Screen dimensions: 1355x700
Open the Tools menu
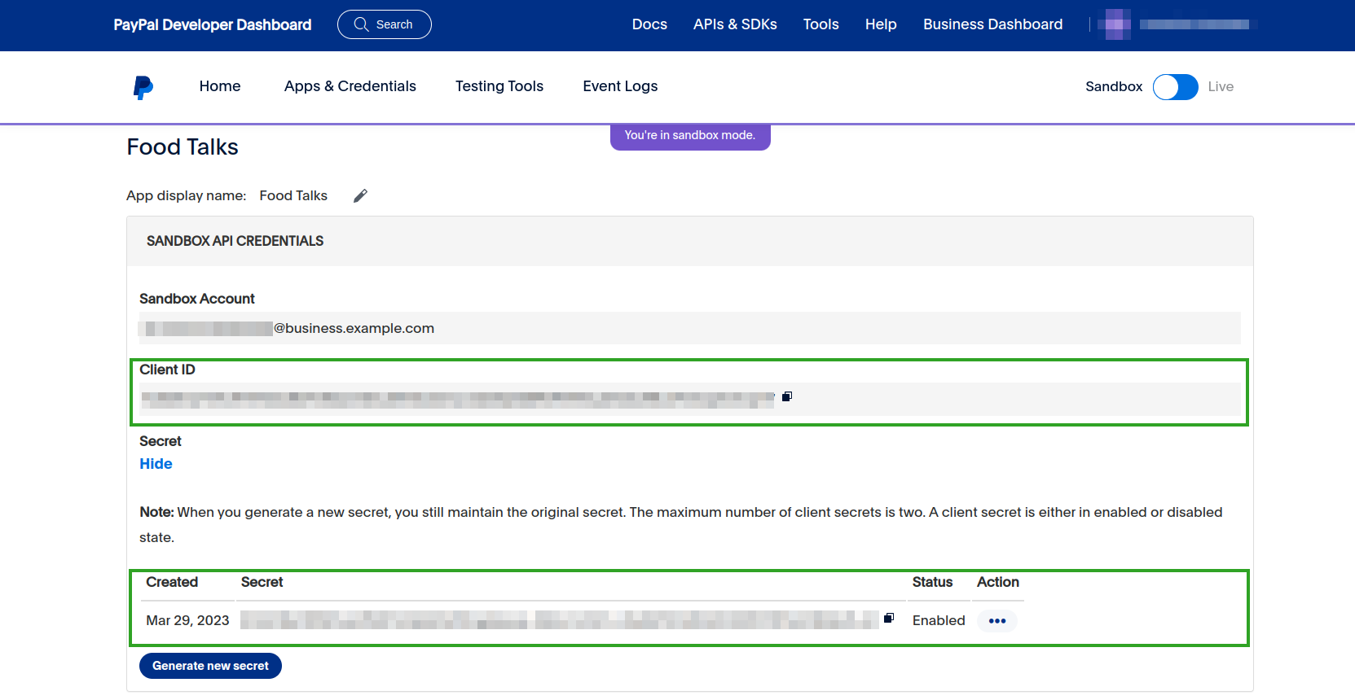[x=820, y=24]
